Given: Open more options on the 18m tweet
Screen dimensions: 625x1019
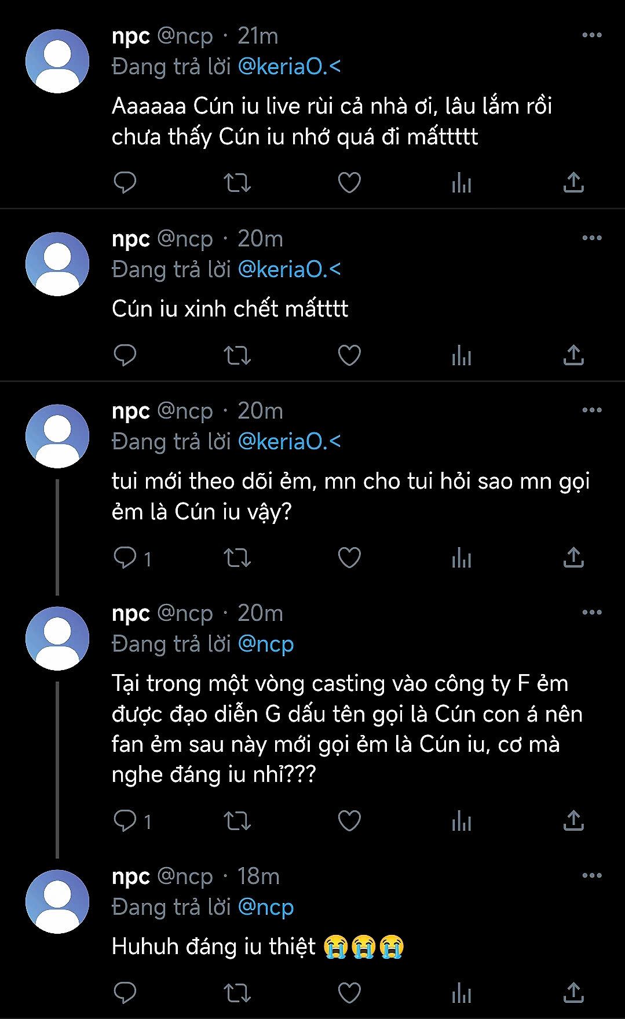Looking at the screenshot, I should click(591, 875).
